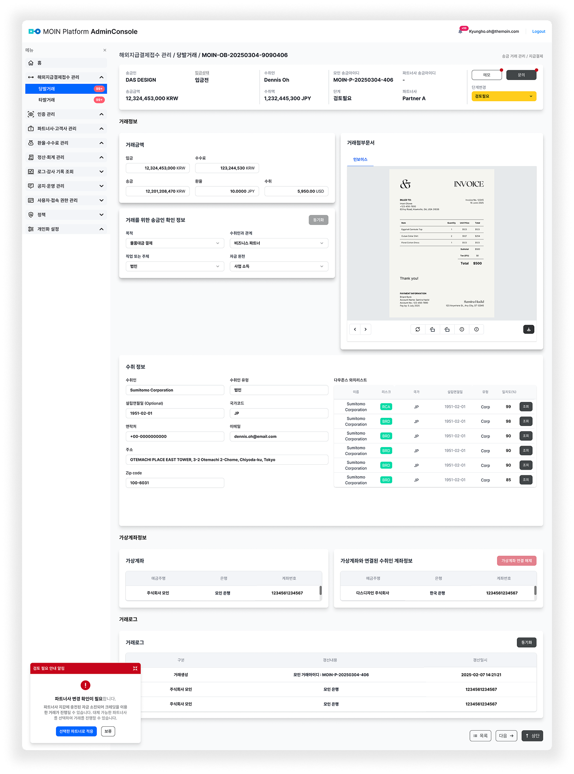This screenshot has width=574, height=774.
Task: Switch to the 인보이스 tab
Action: coord(360,159)
